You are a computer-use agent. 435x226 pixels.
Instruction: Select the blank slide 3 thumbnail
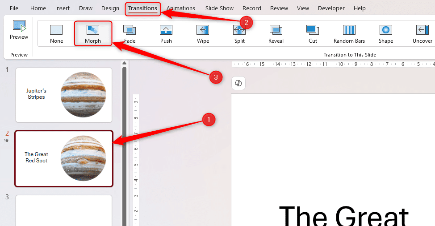[64, 210]
